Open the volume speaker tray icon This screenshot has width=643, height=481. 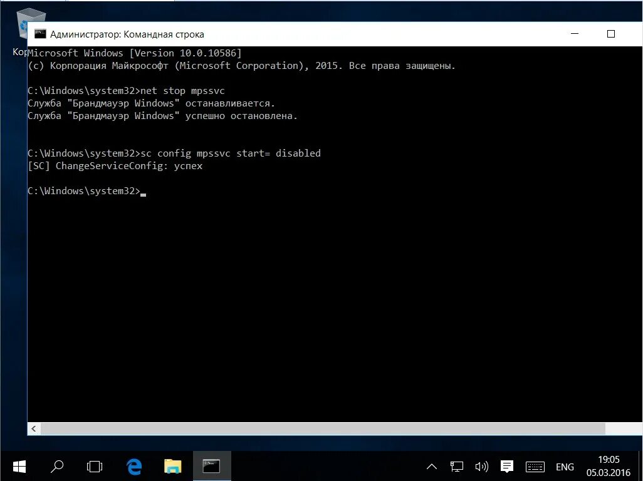tap(481, 467)
